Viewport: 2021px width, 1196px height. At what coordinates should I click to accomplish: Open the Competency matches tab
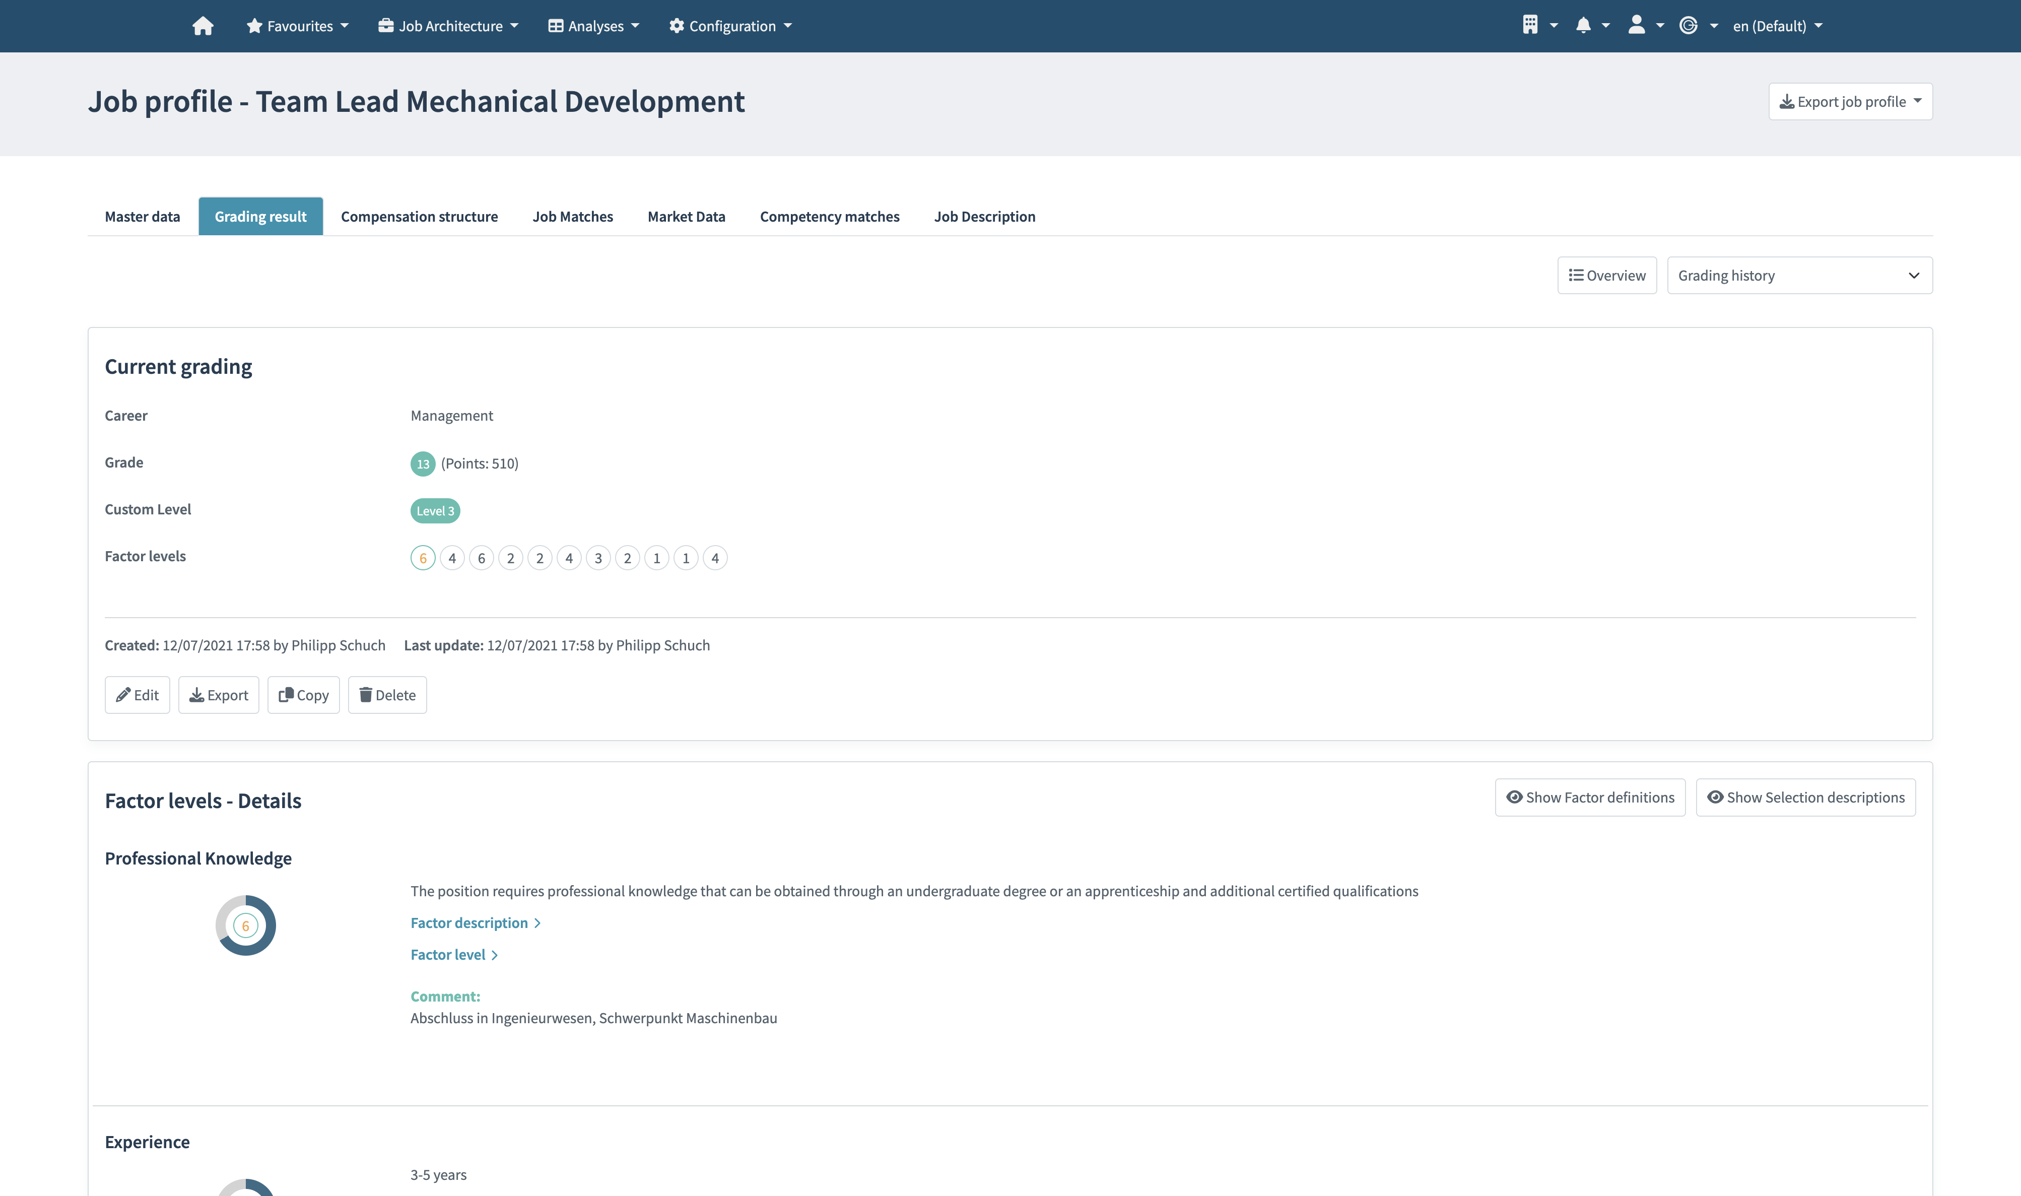point(829,216)
